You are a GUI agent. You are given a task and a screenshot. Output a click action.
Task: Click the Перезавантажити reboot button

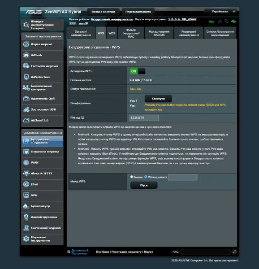[138, 12]
